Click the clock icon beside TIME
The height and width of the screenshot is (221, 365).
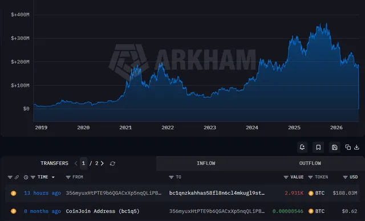pos(26,177)
